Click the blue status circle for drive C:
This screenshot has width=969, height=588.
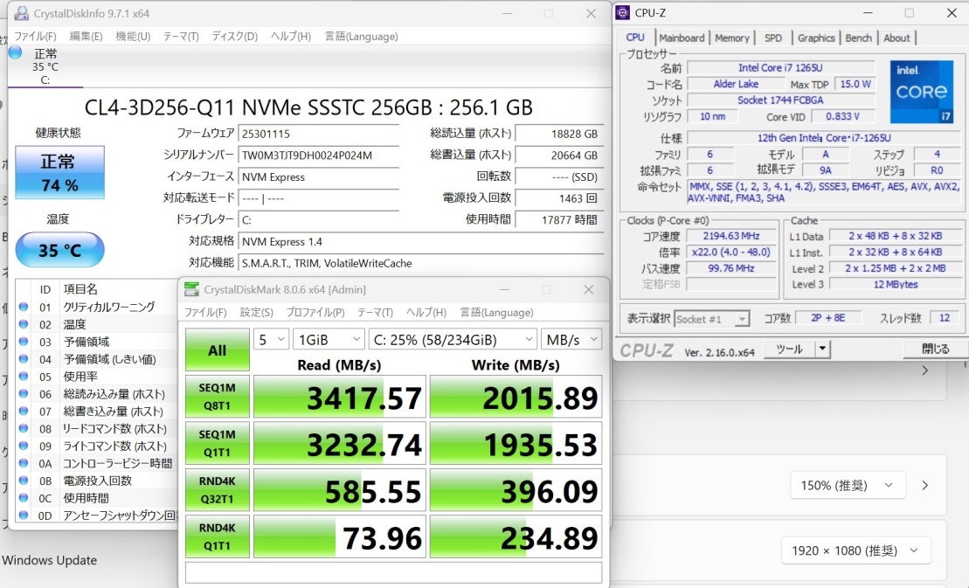pos(15,52)
